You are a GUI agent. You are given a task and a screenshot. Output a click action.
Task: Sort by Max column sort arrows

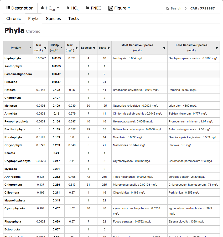click(76, 48)
